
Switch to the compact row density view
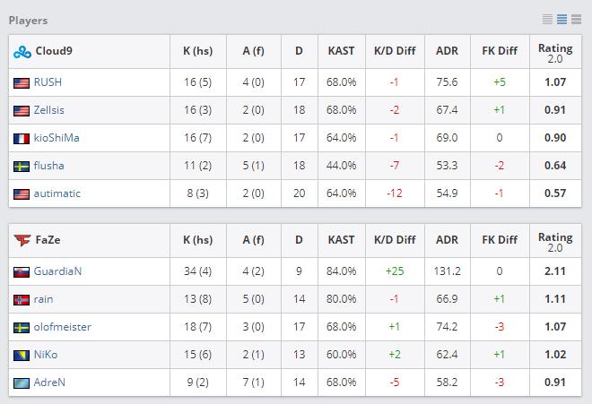[x=548, y=20]
